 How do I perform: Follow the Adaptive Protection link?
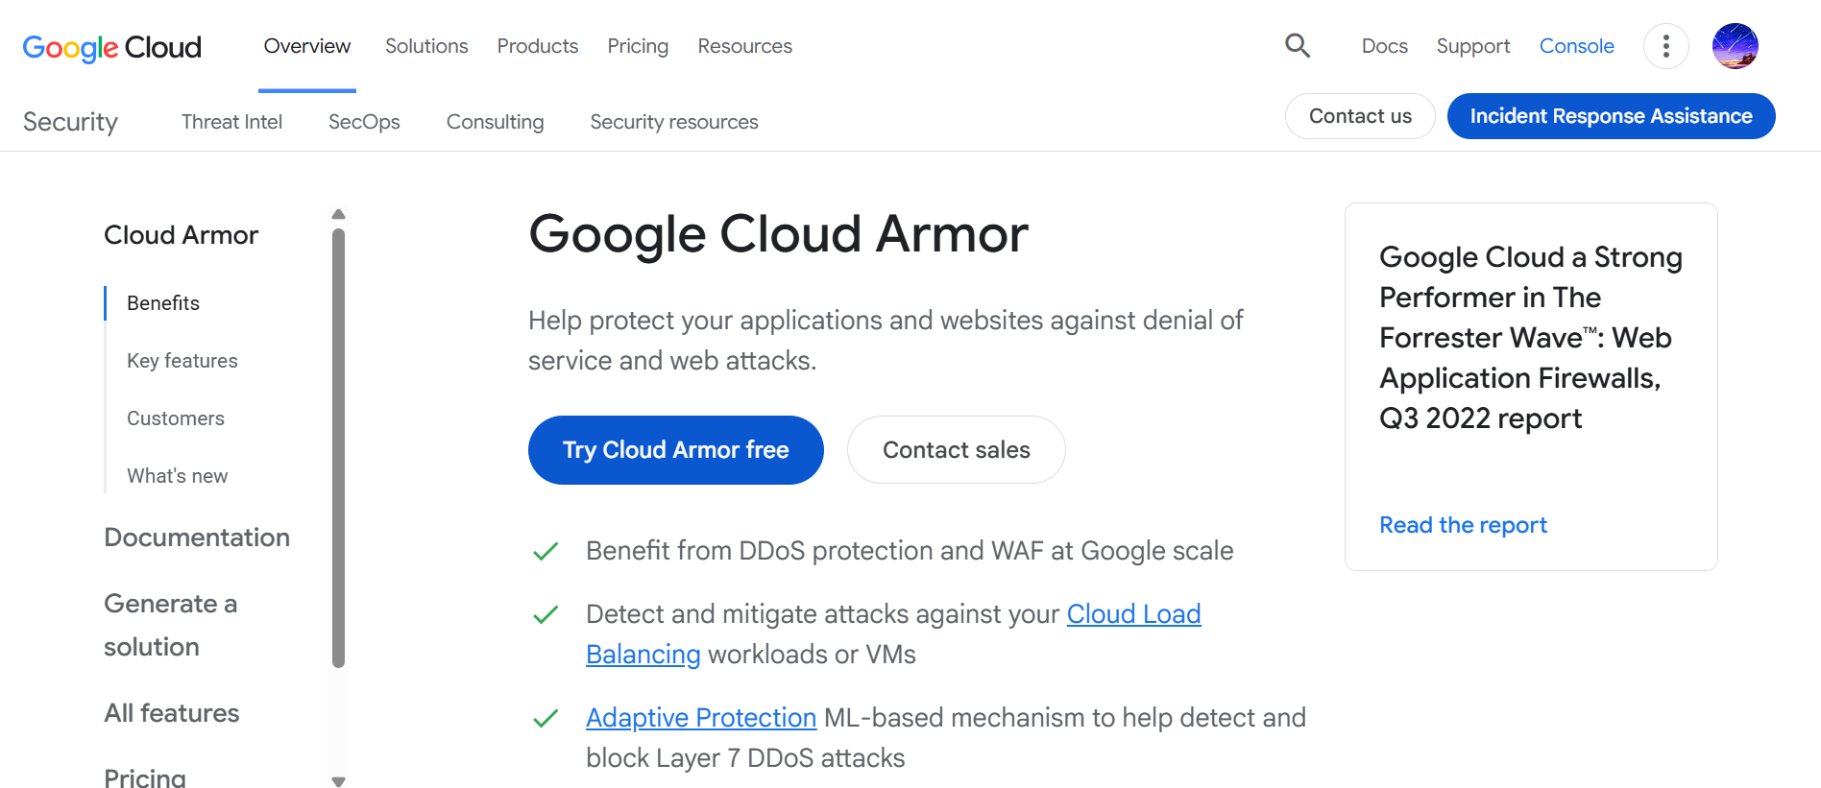[701, 718]
